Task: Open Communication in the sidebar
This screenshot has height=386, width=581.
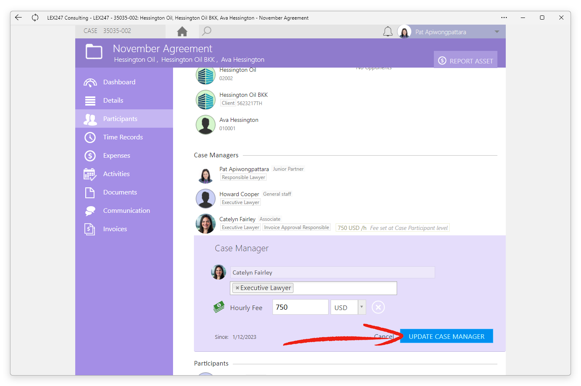Action: (x=124, y=211)
